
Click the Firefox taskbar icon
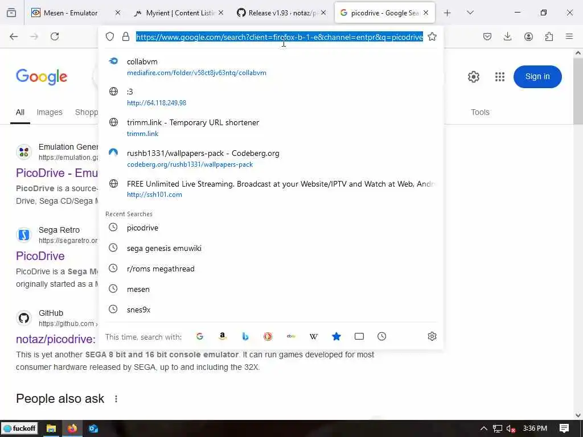click(x=72, y=428)
